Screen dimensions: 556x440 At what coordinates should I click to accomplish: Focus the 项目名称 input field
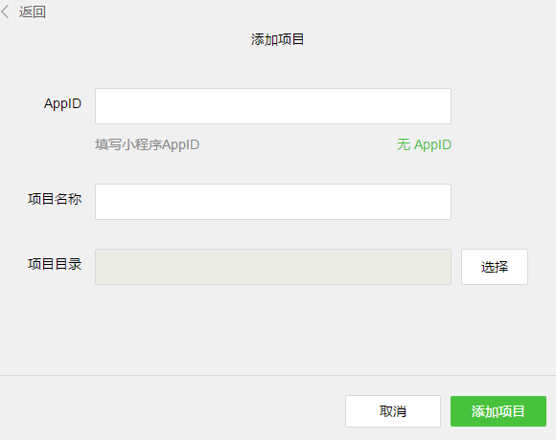(x=273, y=202)
